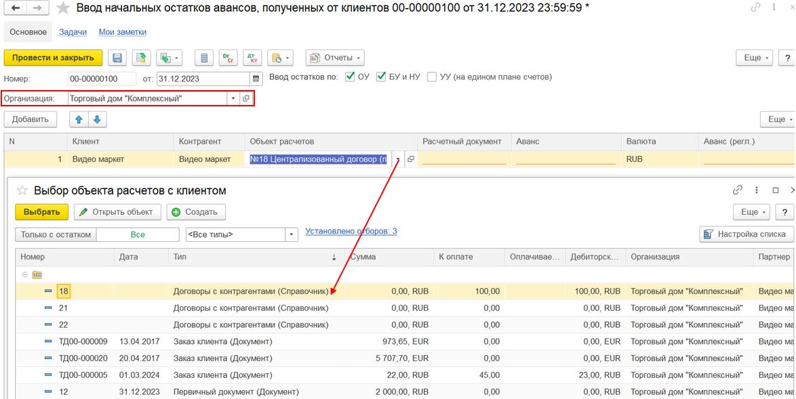Sort the list by the Тип column header

(x=256, y=257)
